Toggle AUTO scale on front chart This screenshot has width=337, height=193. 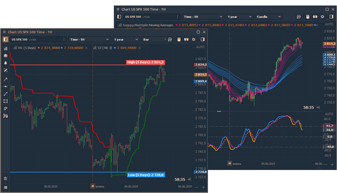[200, 47]
